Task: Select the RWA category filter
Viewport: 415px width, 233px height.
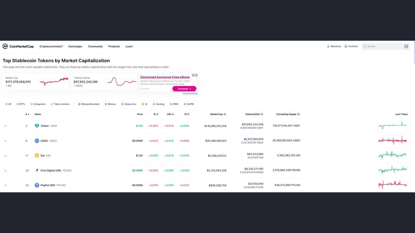Action: 174,104
